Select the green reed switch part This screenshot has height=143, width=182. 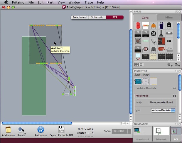[146, 41]
